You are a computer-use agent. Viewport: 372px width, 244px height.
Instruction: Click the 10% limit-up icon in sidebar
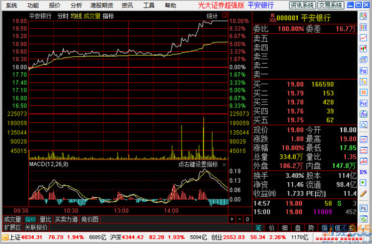[x=363, y=172]
